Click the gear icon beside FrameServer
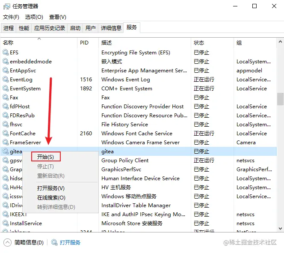284x253 pixels. pos(6,143)
